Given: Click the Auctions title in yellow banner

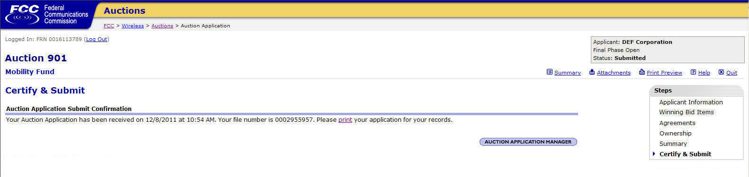Looking at the screenshot, I should [125, 10].
